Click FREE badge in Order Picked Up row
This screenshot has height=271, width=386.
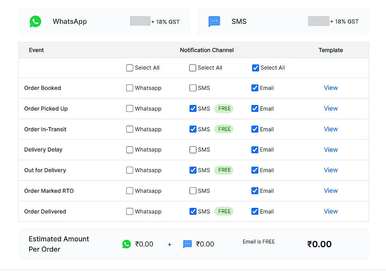click(x=224, y=109)
